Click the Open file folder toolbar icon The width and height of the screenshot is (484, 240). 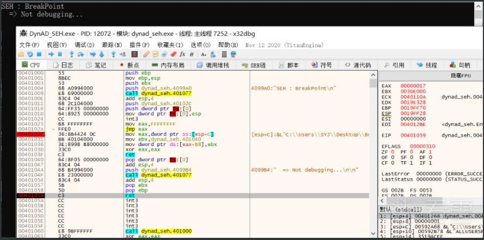click(x=21, y=54)
